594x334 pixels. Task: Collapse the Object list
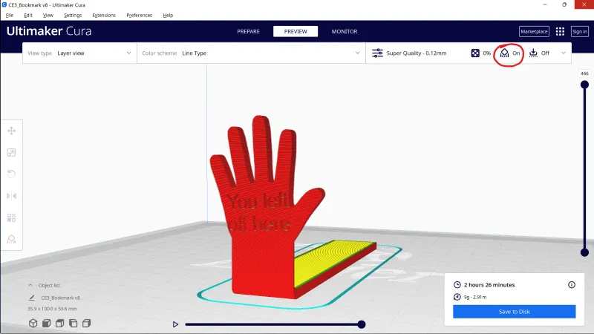tap(30, 285)
